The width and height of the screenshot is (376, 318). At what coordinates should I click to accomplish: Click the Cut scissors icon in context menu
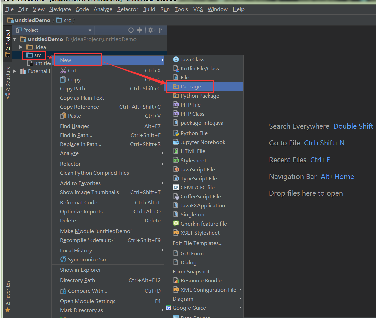[63, 71]
